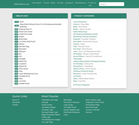
Task: Open the Feed link in Similar Asks
Action: point(22,22)
